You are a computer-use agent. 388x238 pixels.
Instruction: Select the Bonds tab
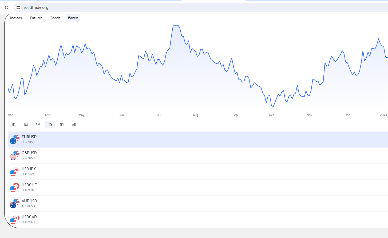pyautogui.click(x=55, y=18)
